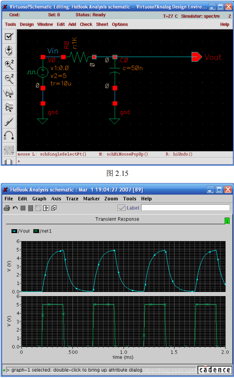Open the Marker menu
The image size is (234, 378).
pos(91,199)
